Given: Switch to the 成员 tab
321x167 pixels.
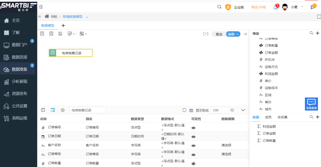Looking at the screenshot, I should point(268,117).
